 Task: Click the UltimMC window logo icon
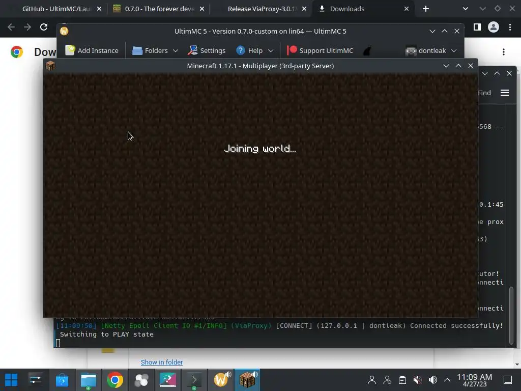[64, 31]
